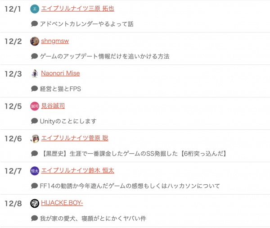Click the teal avatar icon for 12/1 entry
The width and height of the screenshot is (270, 228).
coord(35,9)
